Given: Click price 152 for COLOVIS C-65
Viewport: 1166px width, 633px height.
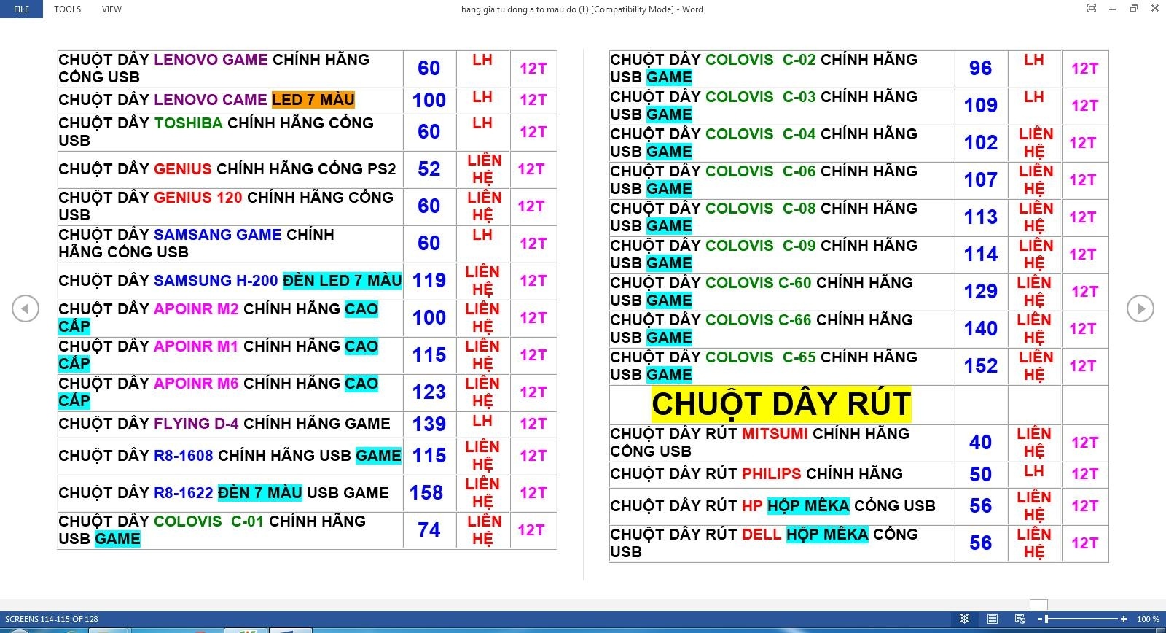Looking at the screenshot, I should tap(981, 366).
